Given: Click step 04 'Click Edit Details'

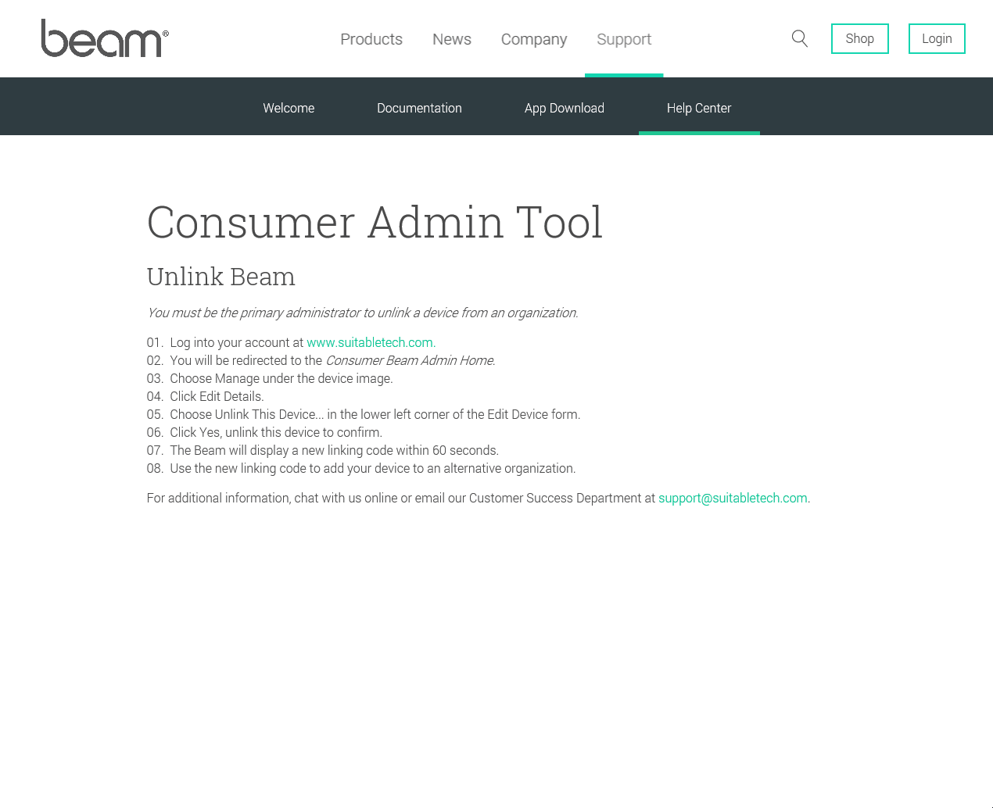Looking at the screenshot, I should (x=206, y=396).
